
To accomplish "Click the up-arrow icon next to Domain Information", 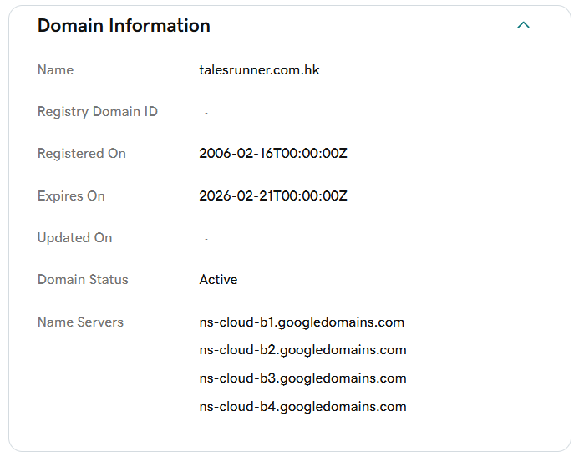I will [x=524, y=25].
